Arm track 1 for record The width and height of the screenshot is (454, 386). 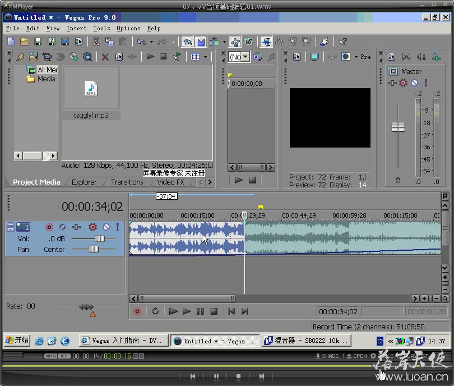tap(49, 227)
